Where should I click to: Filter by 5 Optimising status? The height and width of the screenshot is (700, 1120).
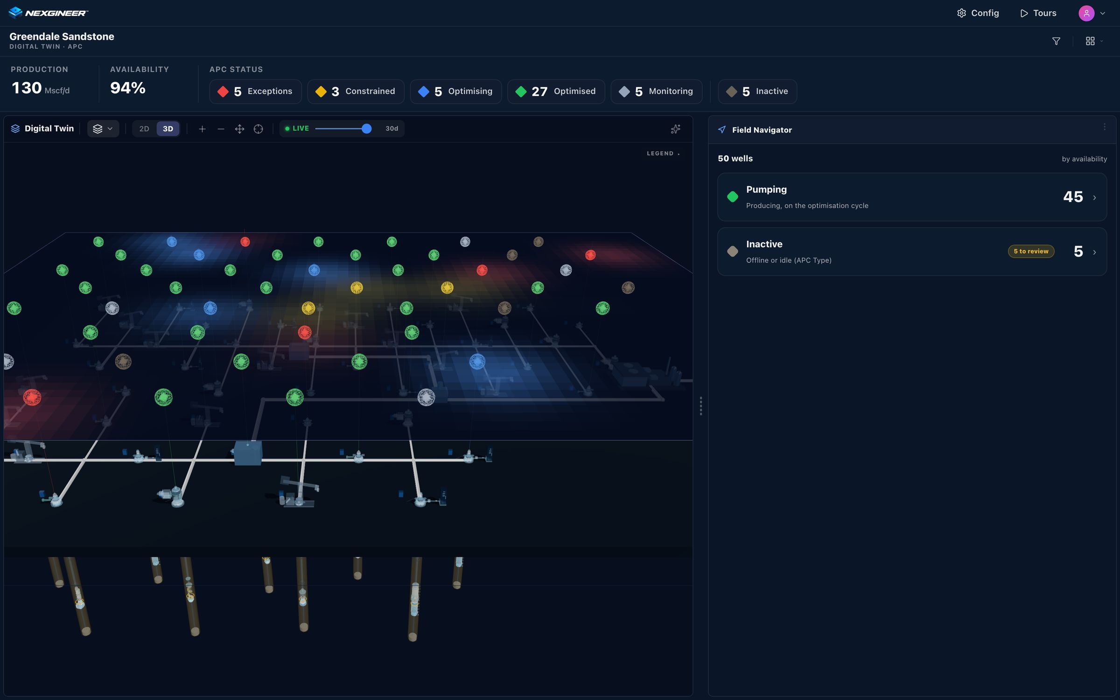455,91
